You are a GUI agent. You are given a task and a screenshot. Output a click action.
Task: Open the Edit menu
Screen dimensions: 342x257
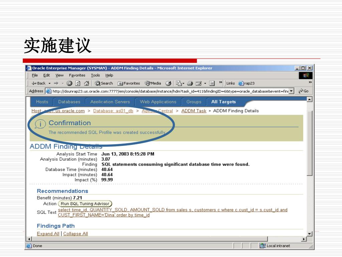point(46,75)
